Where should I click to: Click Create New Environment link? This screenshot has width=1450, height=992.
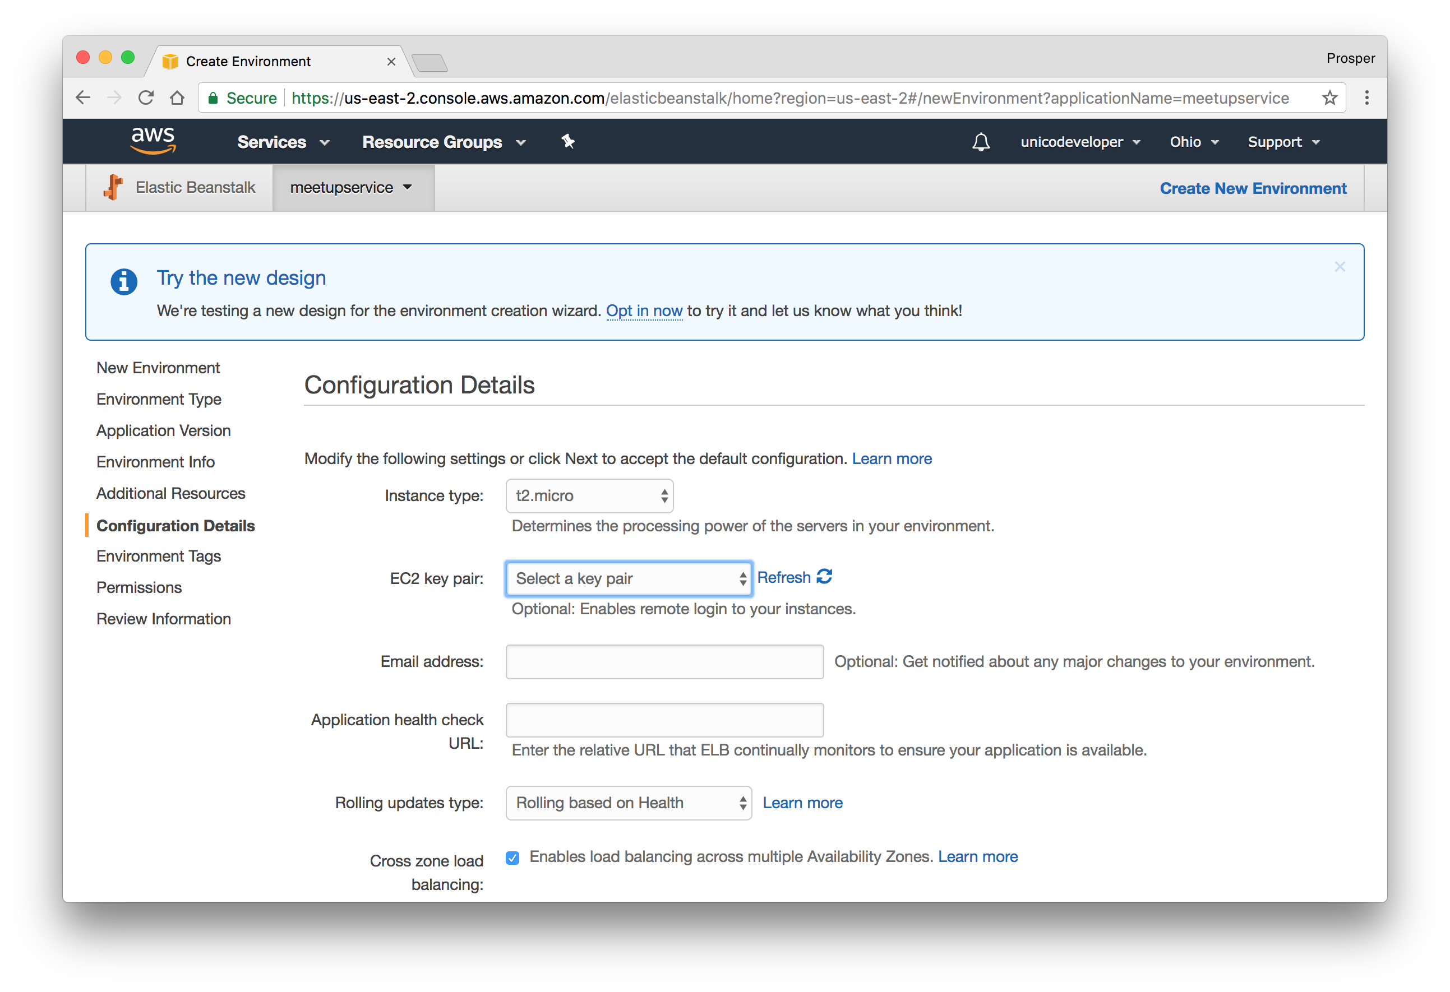click(1252, 188)
